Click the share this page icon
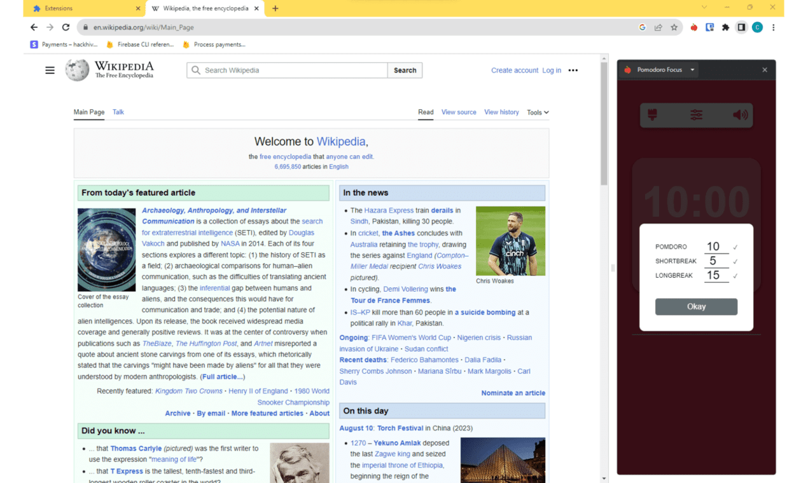 658,27
